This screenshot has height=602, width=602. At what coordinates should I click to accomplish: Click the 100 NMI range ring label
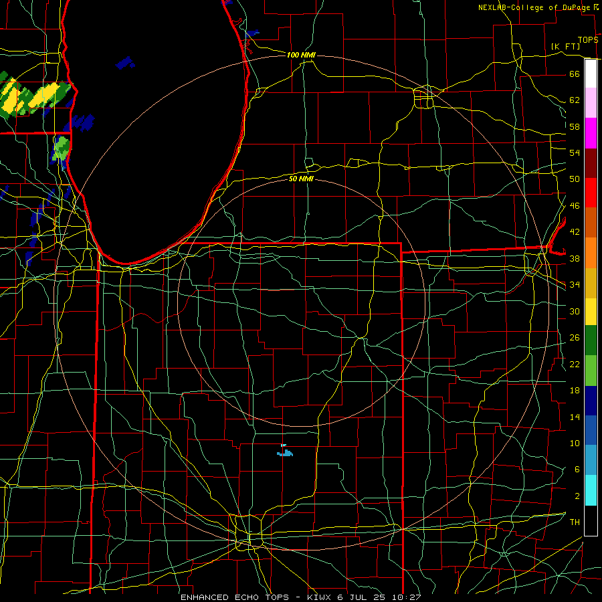[301, 56]
